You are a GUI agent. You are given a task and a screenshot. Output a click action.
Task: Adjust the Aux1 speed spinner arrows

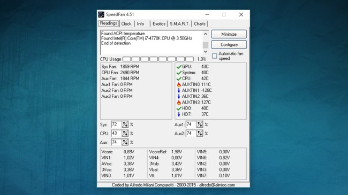(x=200, y=124)
